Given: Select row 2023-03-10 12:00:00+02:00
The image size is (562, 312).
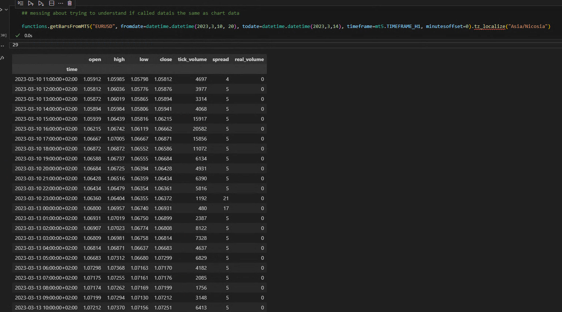Looking at the screenshot, I should point(139,89).
